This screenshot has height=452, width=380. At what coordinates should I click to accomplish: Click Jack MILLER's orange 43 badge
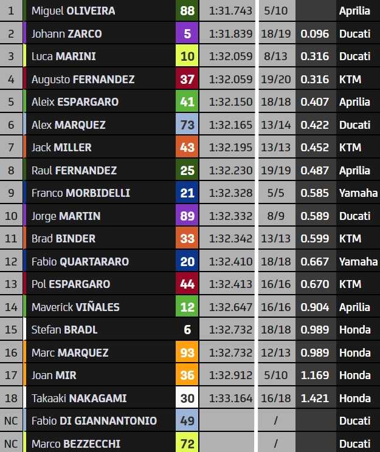coord(187,147)
